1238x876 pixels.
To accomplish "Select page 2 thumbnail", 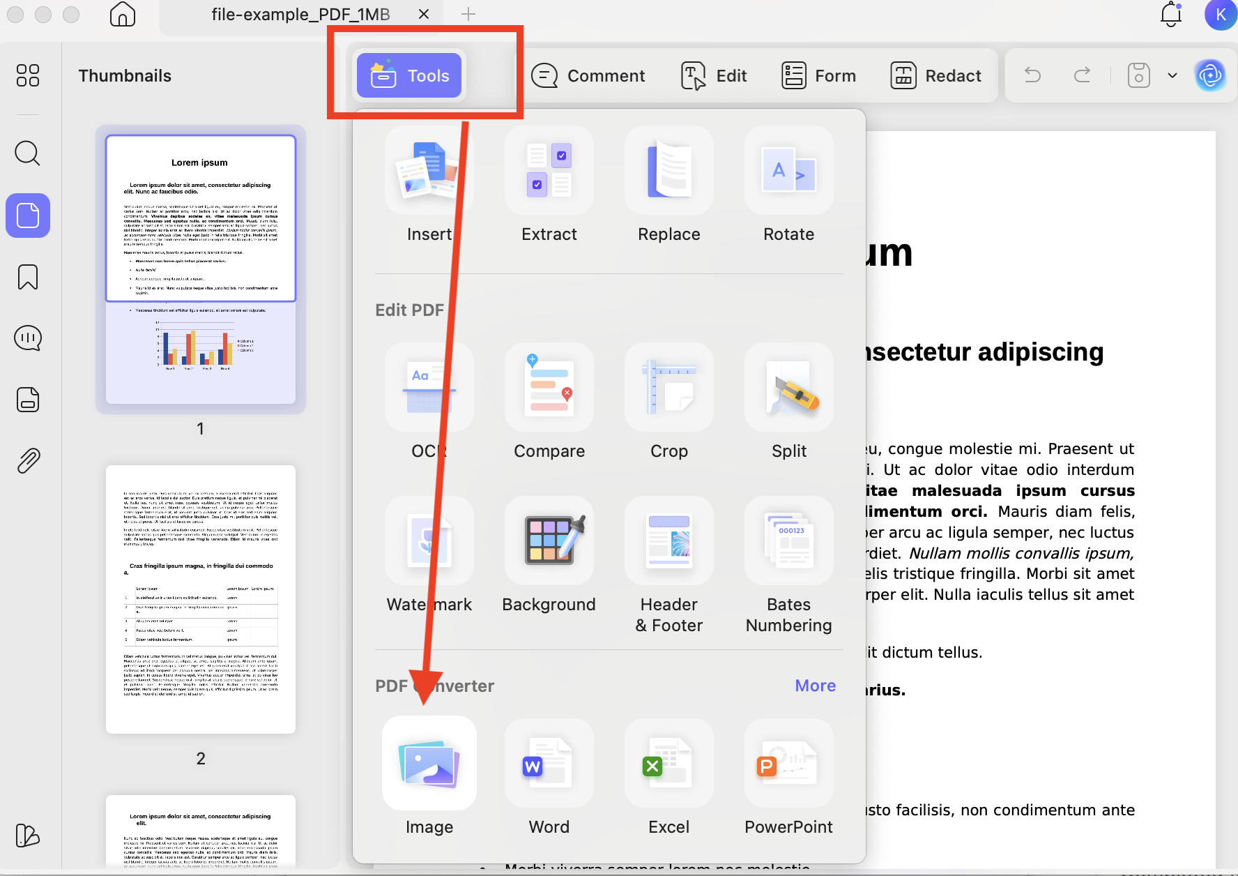I will coord(200,600).
